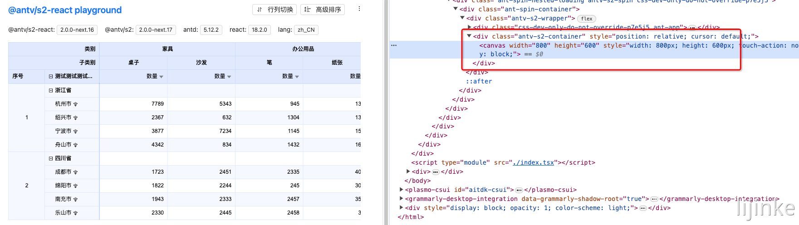The height and width of the screenshot is (225, 799).
Task: Click the icon next to 绵阳市
Action: (75, 186)
